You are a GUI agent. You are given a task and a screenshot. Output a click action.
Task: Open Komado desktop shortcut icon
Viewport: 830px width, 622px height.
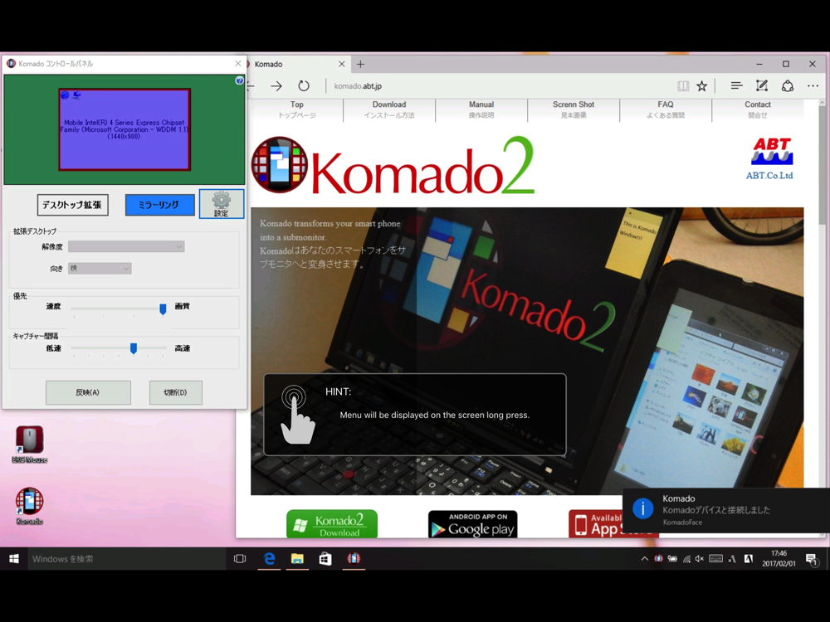(30, 506)
